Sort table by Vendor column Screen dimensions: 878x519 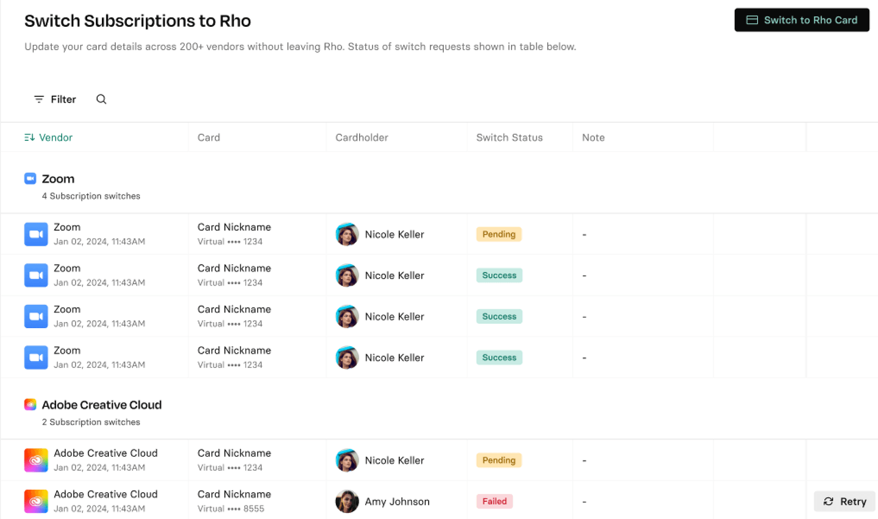(x=49, y=138)
